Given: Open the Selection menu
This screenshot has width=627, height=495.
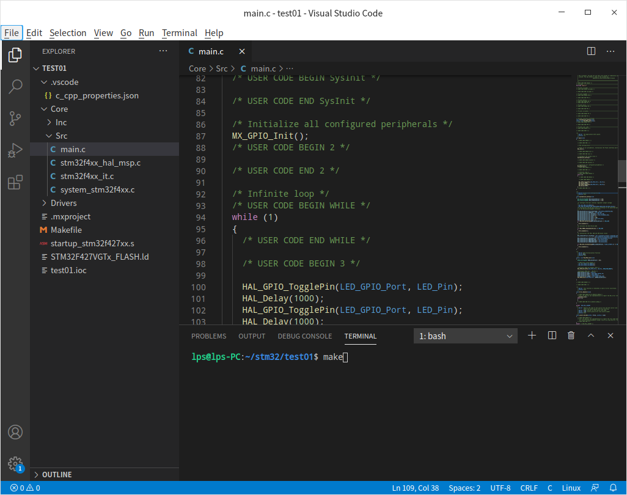Looking at the screenshot, I should [x=68, y=33].
